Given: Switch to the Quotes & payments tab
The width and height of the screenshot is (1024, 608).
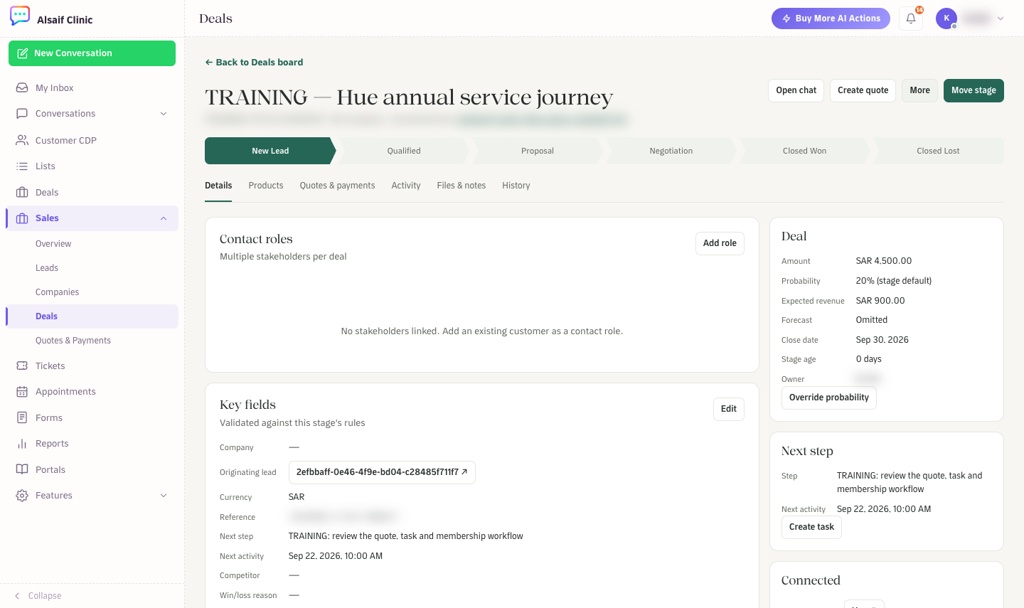Looking at the screenshot, I should pyautogui.click(x=337, y=186).
